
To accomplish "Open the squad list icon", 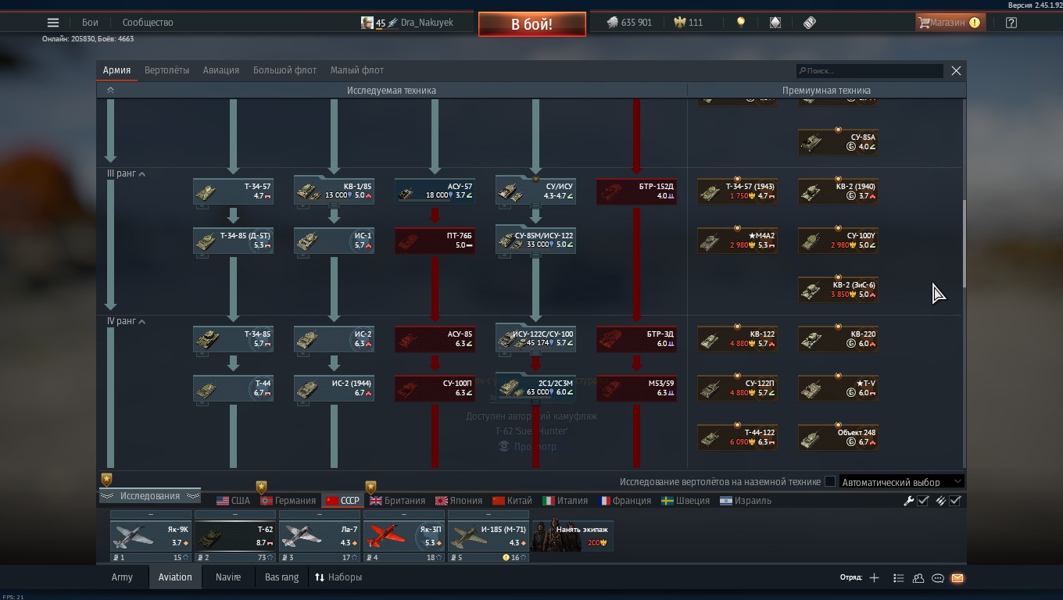I will (x=899, y=578).
